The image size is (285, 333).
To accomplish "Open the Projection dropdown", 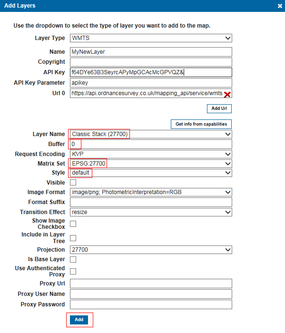I will [x=151, y=250].
